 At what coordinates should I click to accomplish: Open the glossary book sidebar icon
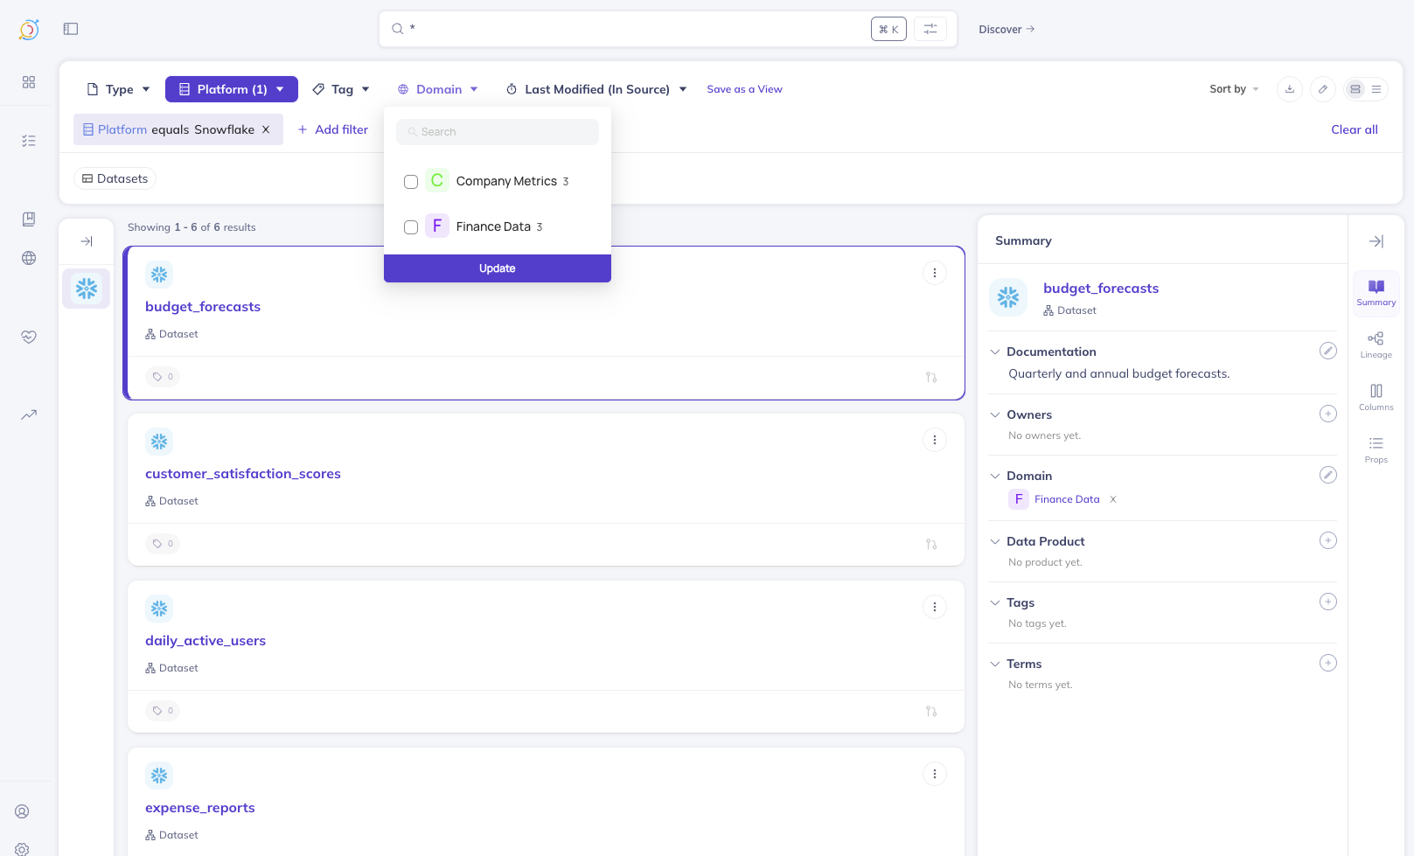(x=29, y=219)
